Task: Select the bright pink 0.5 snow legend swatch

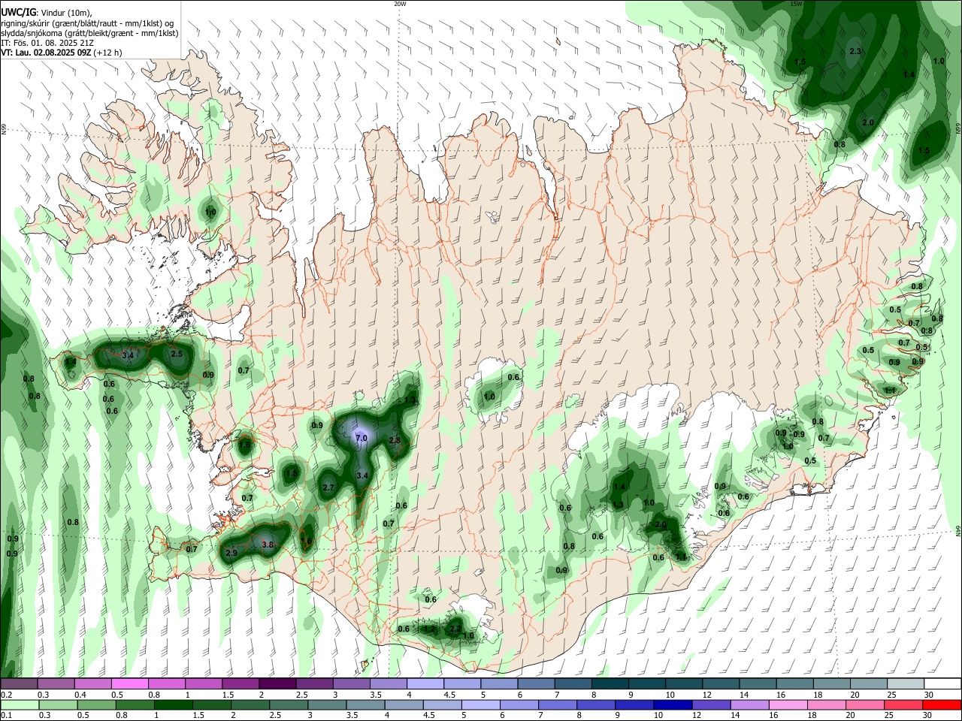Action: [130, 684]
